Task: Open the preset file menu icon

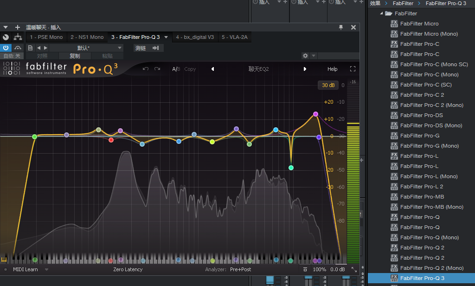Action: pos(30,48)
